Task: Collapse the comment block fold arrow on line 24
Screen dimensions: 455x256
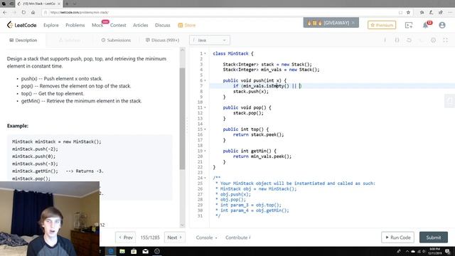Action: (205, 178)
